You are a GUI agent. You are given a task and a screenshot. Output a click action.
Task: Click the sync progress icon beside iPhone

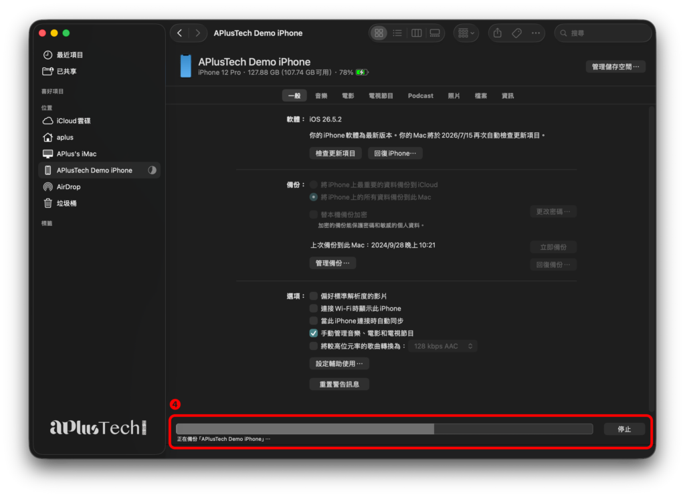click(x=152, y=170)
